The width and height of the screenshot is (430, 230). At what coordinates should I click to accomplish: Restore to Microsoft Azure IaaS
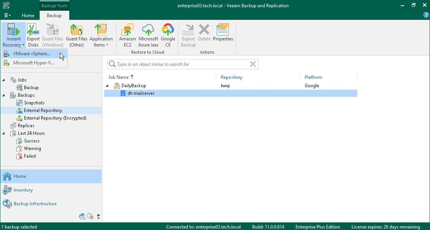point(149,35)
